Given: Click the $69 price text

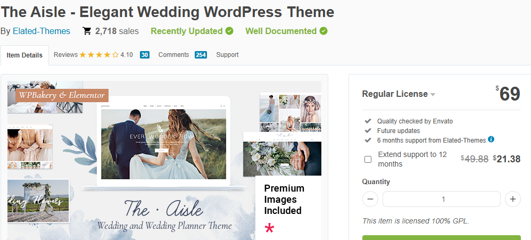Looking at the screenshot, I should (x=508, y=94).
